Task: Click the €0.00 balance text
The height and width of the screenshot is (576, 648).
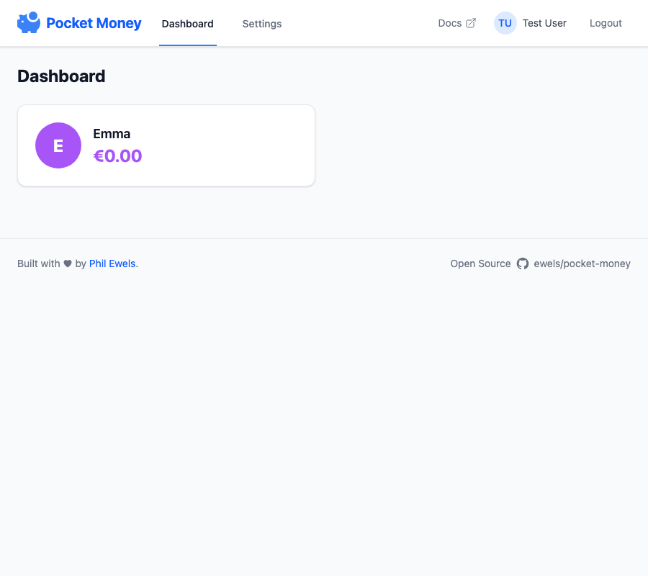Action: [x=117, y=156]
